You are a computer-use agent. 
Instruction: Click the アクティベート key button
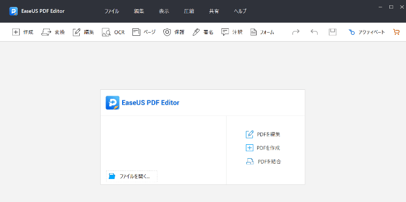click(367, 32)
